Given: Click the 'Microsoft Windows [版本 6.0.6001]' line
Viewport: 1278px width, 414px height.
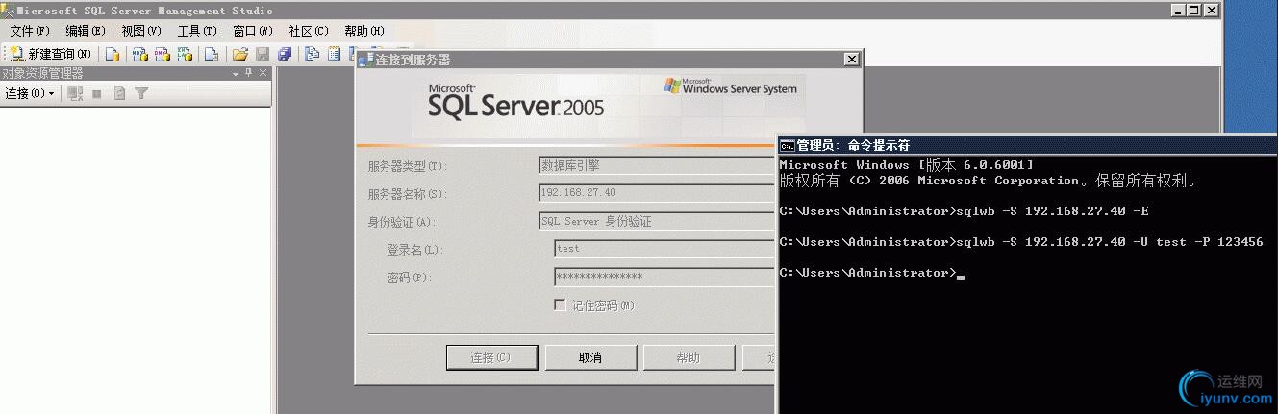Looking at the screenshot, I should click(906, 165).
